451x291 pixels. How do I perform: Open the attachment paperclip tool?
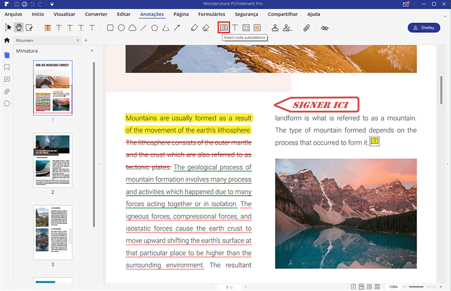click(x=307, y=27)
